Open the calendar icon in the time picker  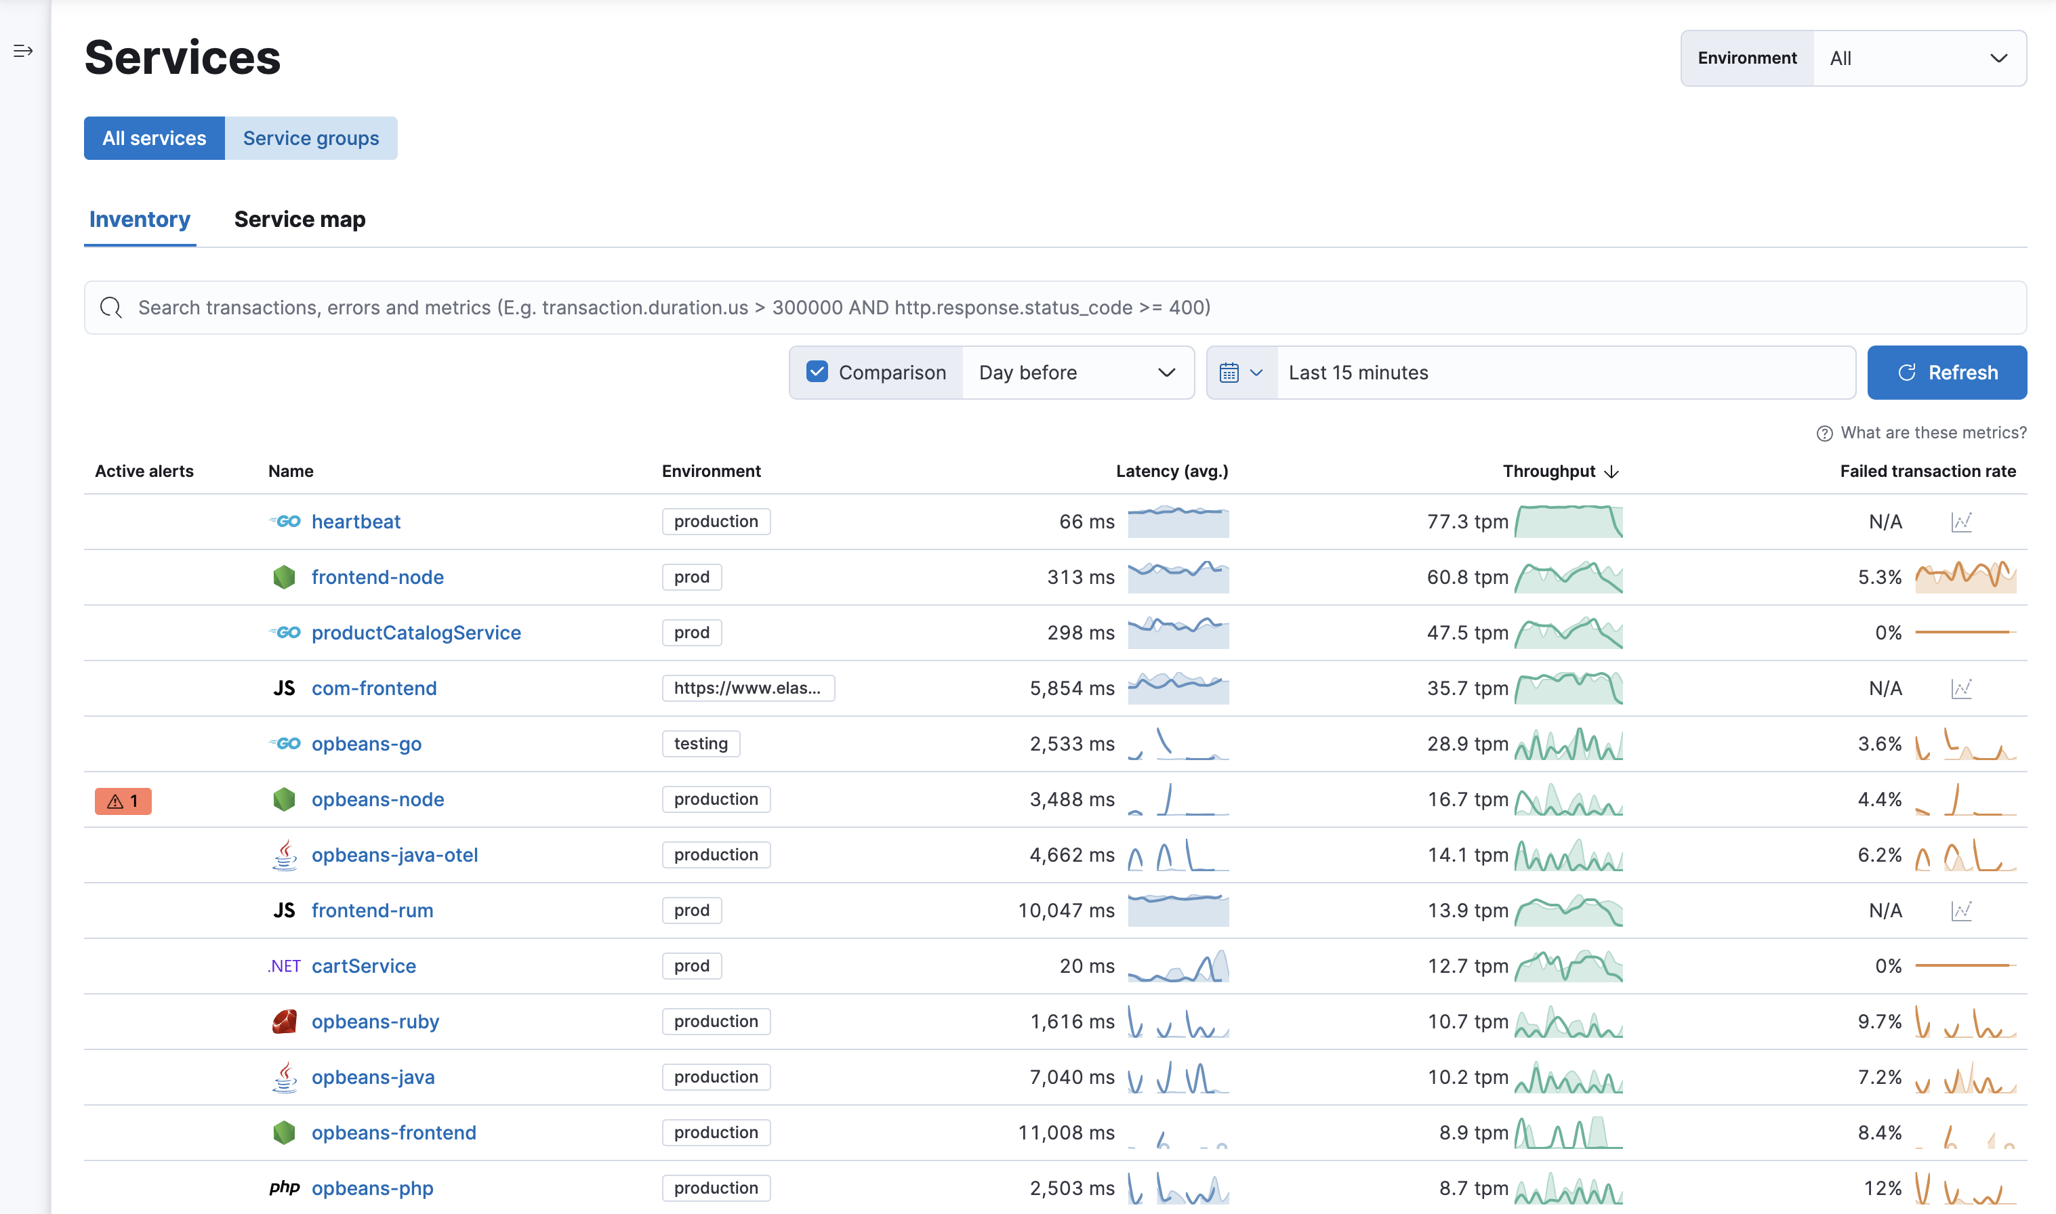tap(1231, 372)
